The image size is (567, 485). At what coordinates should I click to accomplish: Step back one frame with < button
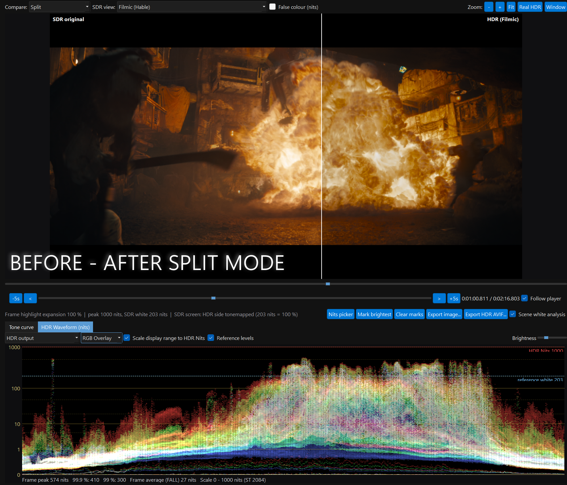coord(30,298)
